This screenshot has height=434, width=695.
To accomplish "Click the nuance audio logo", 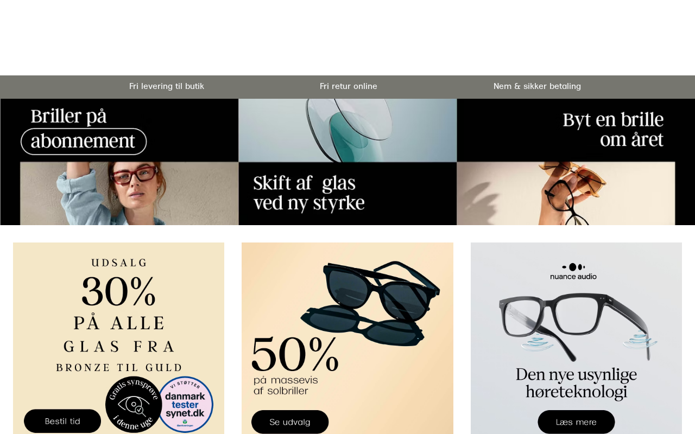I will 573,271.
